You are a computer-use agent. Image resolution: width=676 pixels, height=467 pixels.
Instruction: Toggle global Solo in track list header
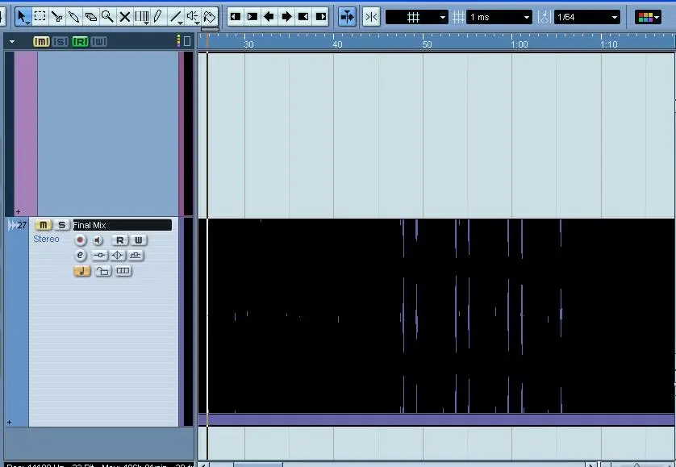[x=61, y=41]
